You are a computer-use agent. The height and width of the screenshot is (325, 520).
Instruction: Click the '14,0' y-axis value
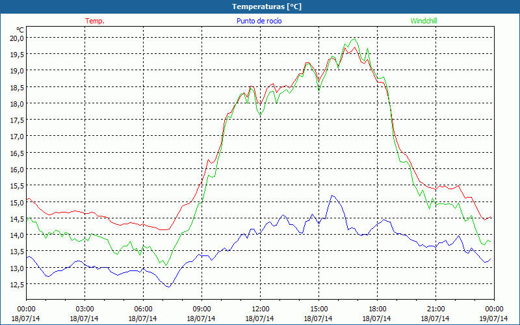[x=17, y=235]
